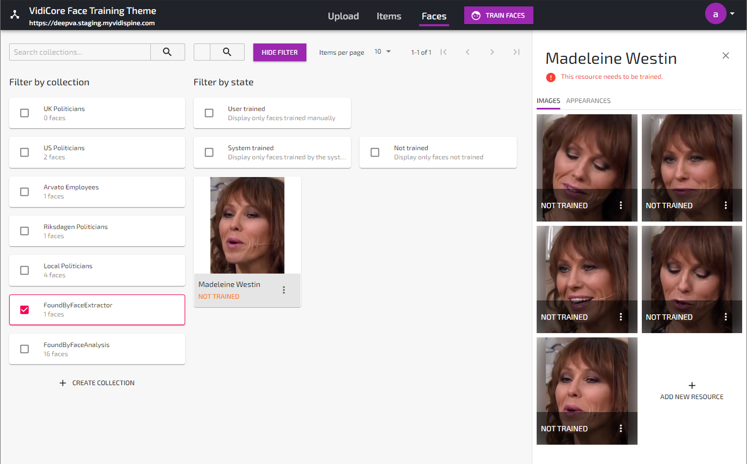Jump to last page icon
Screen dimensions: 747x464
click(516, 52)
